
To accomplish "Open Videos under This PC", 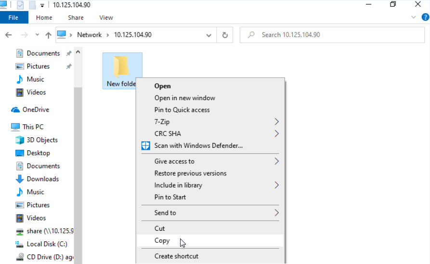I will (x=36, y=218).
